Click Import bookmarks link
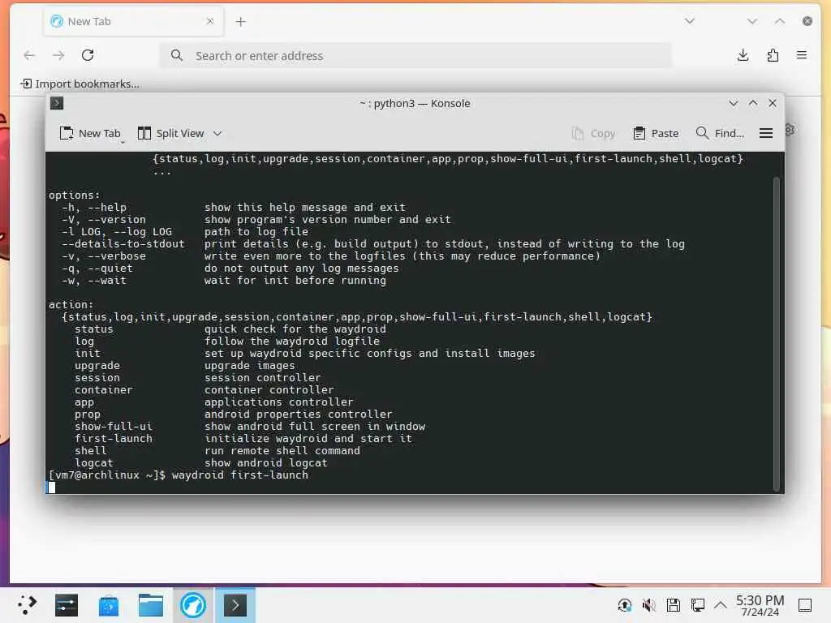Screen dimensions: 831x623 pyautogui.click(x=80, y=84)
